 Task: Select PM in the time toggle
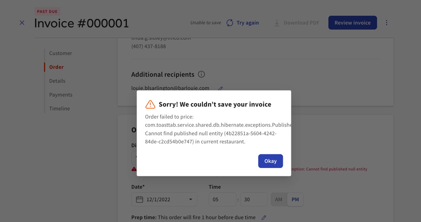295,199
